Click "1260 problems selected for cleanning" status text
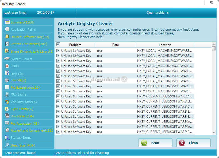Screen dimensions: 219x158 82,153
